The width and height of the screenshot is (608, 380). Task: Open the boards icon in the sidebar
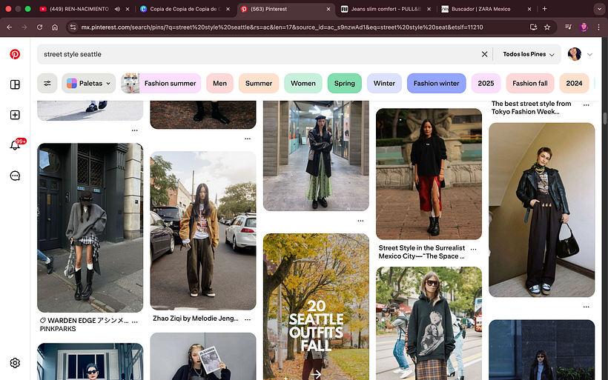[15, 84]
